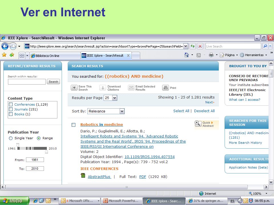Screen dimensions: 274x205
Task: Select the Single Year radio button
Action: pos(11,138)
